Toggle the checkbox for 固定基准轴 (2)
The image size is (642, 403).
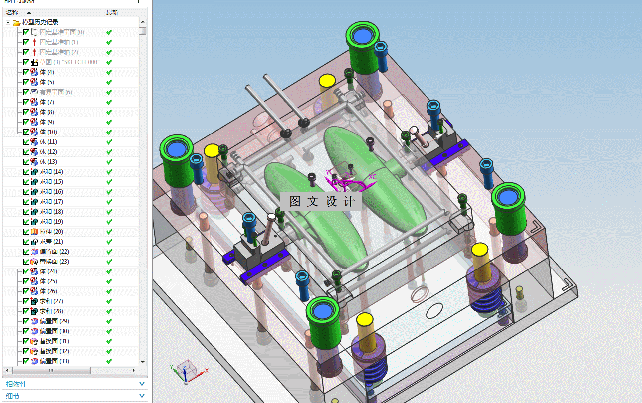click(x=26, y=52)
